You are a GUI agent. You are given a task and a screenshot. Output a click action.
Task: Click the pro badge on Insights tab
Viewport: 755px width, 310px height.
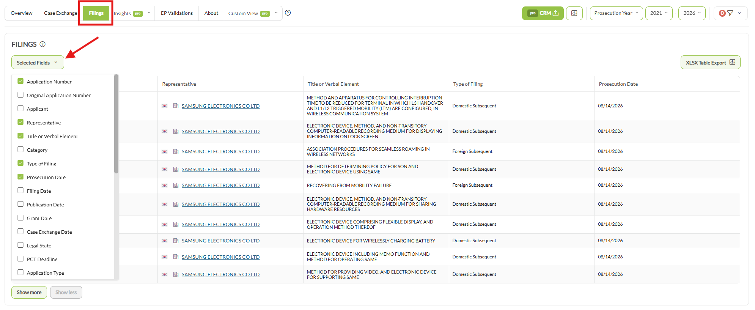point(138,14)
